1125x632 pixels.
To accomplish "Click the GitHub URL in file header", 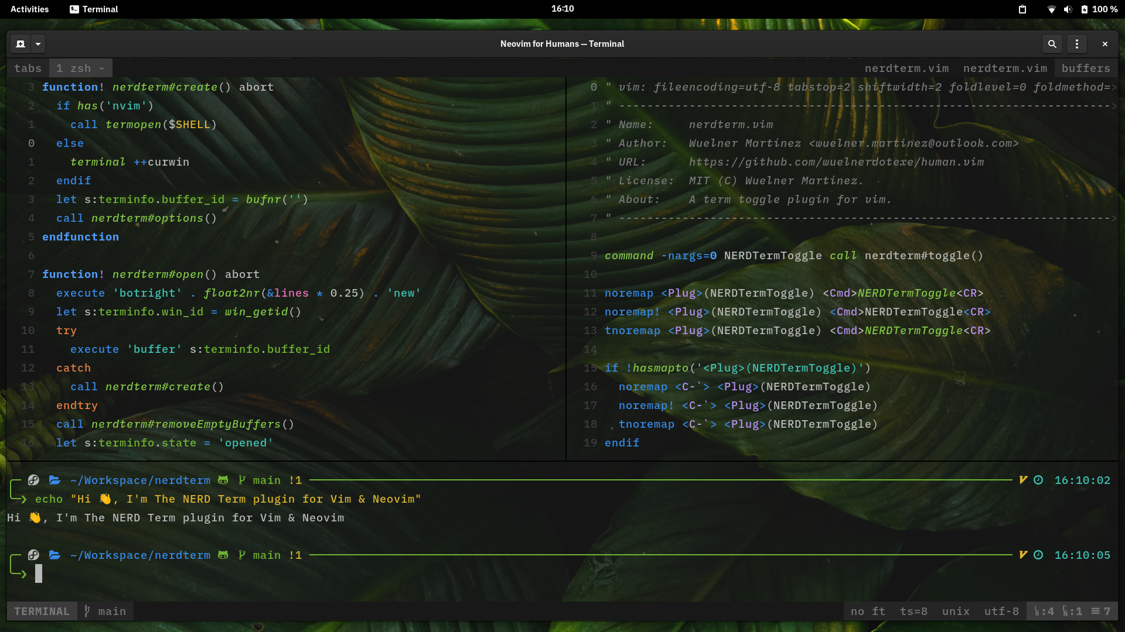I will click(836, 162).
